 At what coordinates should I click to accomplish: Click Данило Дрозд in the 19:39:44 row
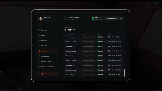click(71, 42)
